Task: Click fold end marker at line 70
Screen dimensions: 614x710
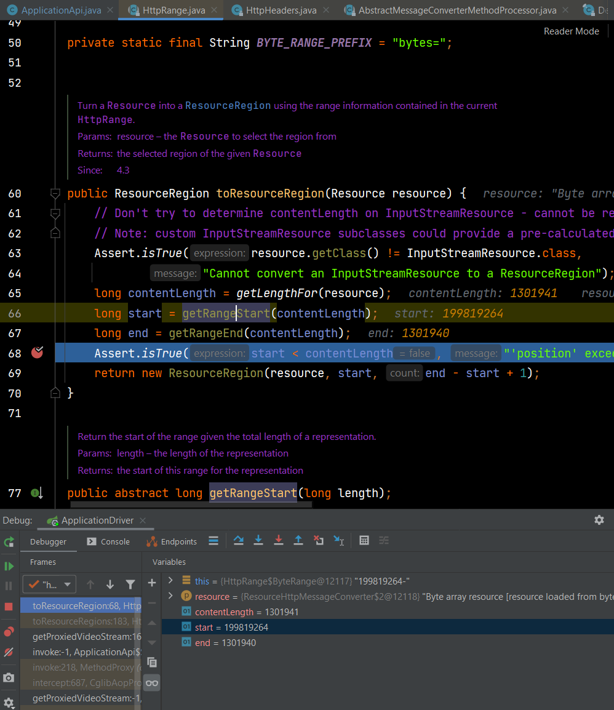Action: (x=55, y=393)
